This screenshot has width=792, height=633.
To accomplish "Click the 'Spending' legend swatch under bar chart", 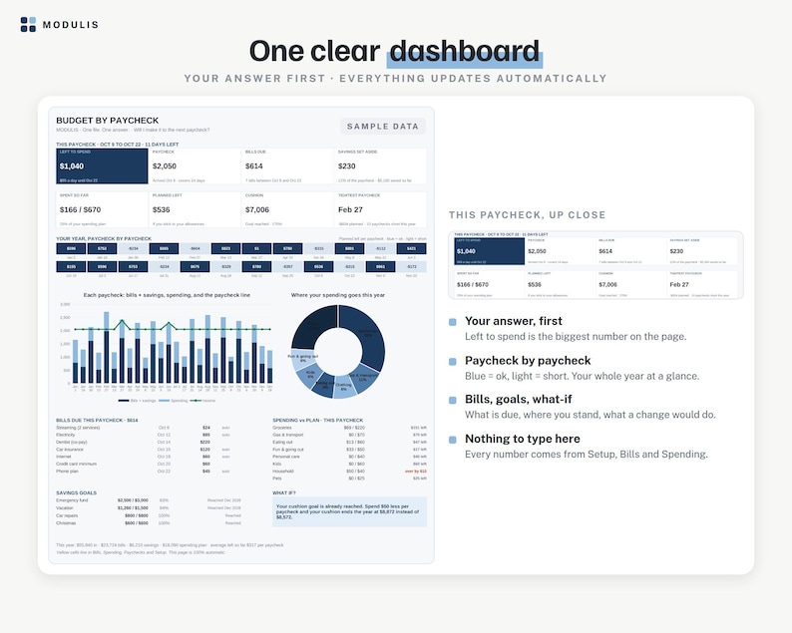I will click(164, 401).
